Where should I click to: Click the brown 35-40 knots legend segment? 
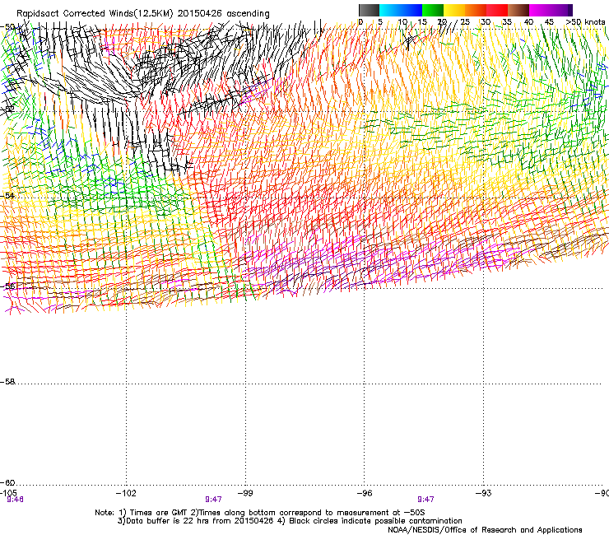(518, 10)
